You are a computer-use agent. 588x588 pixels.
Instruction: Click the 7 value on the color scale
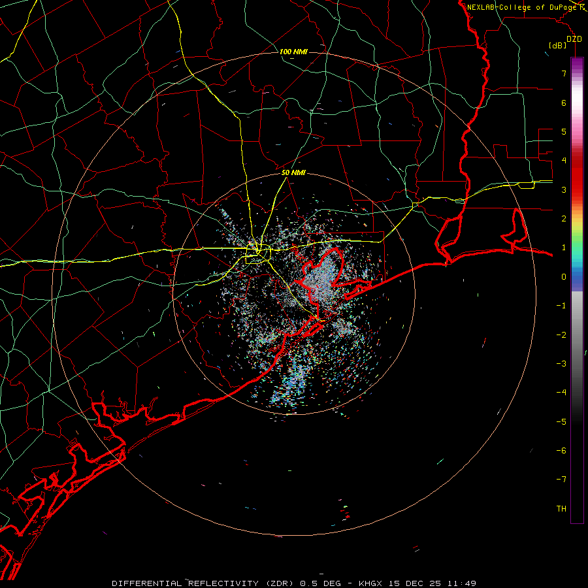(564, 73)
